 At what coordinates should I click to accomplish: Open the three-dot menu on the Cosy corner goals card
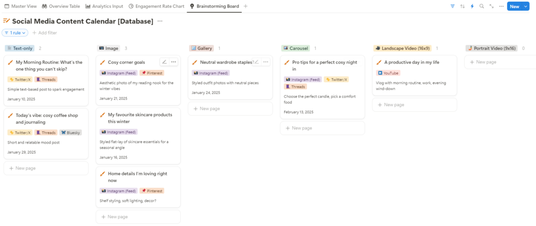pos(173,62)
